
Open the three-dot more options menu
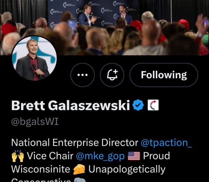pos(82,75)
